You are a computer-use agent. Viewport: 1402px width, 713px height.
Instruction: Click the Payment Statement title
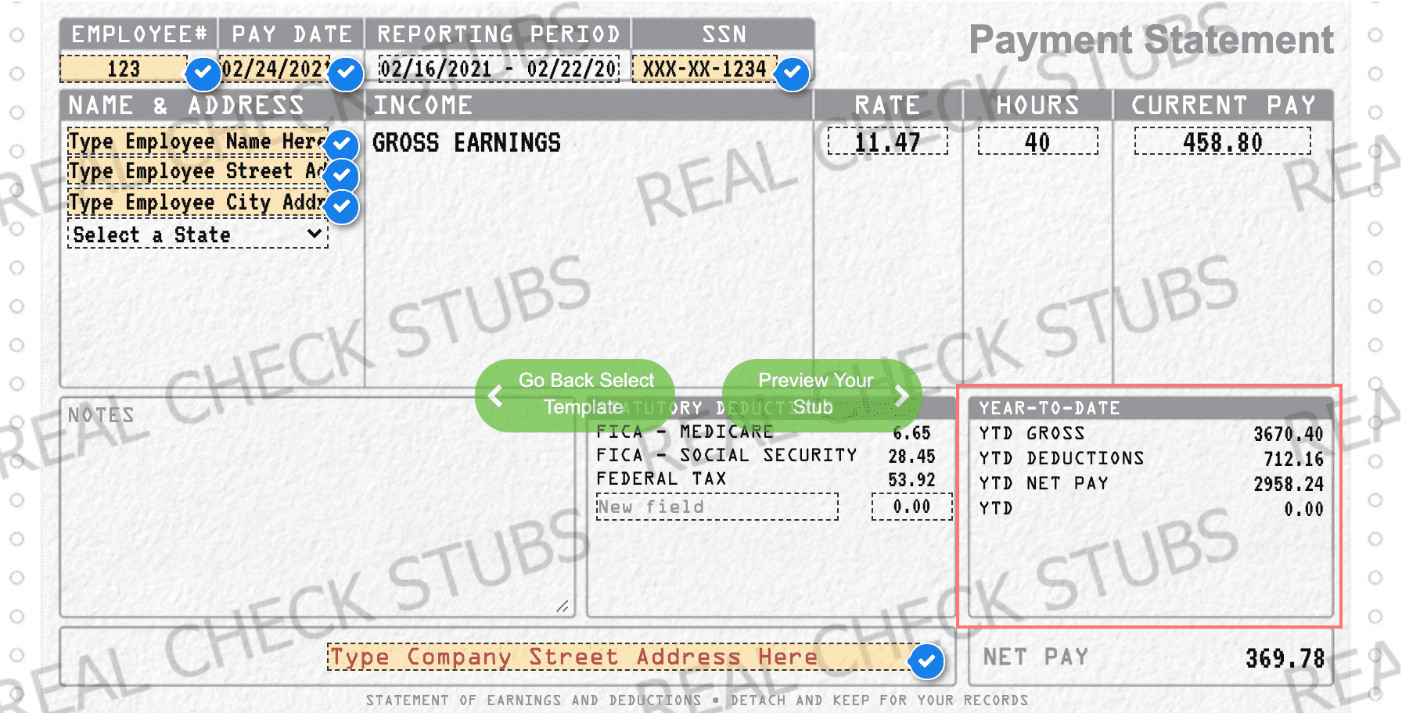(1151, 40)
